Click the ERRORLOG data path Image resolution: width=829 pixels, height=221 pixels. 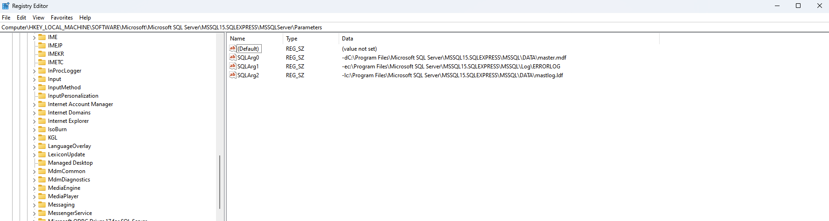click(x=451, y=67)
